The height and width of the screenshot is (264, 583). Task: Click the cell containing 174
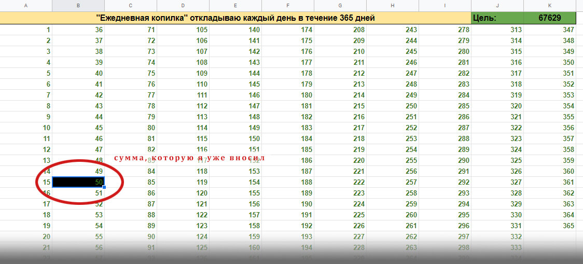(288, 30)
